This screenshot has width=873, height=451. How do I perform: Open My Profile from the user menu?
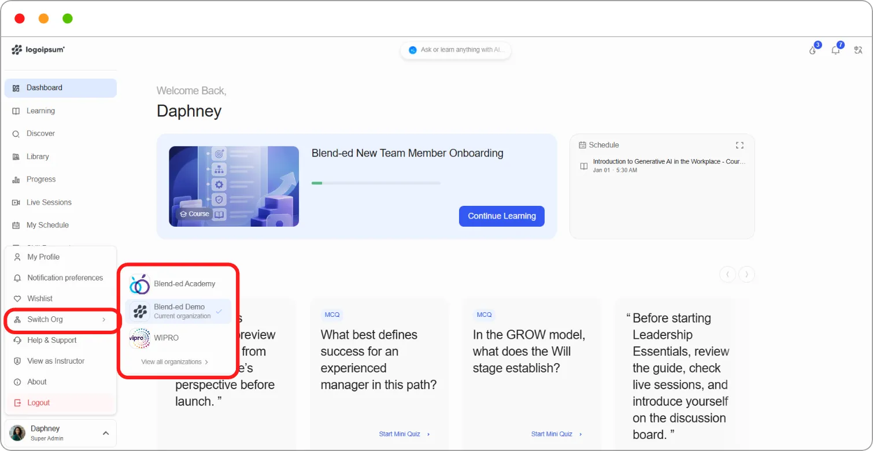61,257
